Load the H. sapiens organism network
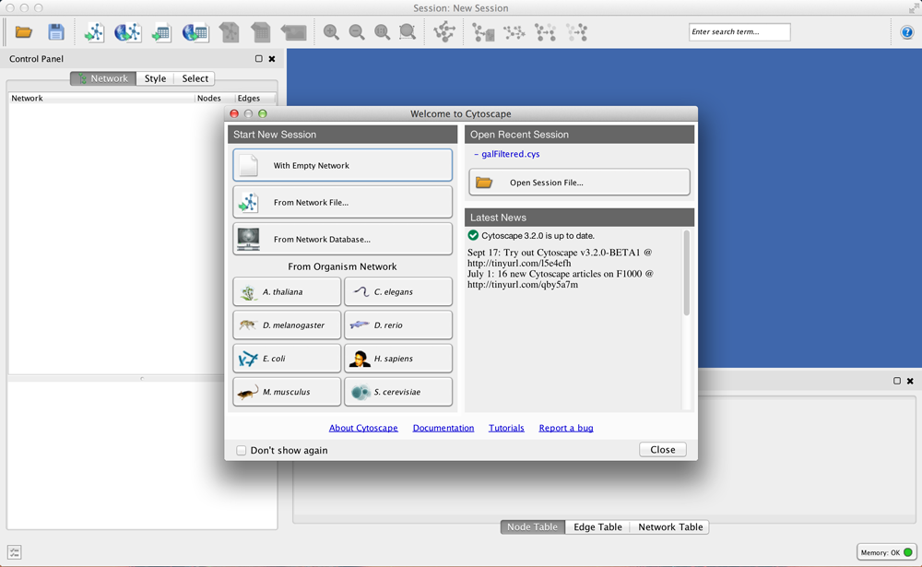922x567 pixels. (x=398, y=359)
